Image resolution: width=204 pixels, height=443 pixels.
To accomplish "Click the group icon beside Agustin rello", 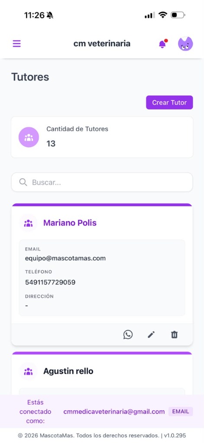I will click(x=28, y=371).
